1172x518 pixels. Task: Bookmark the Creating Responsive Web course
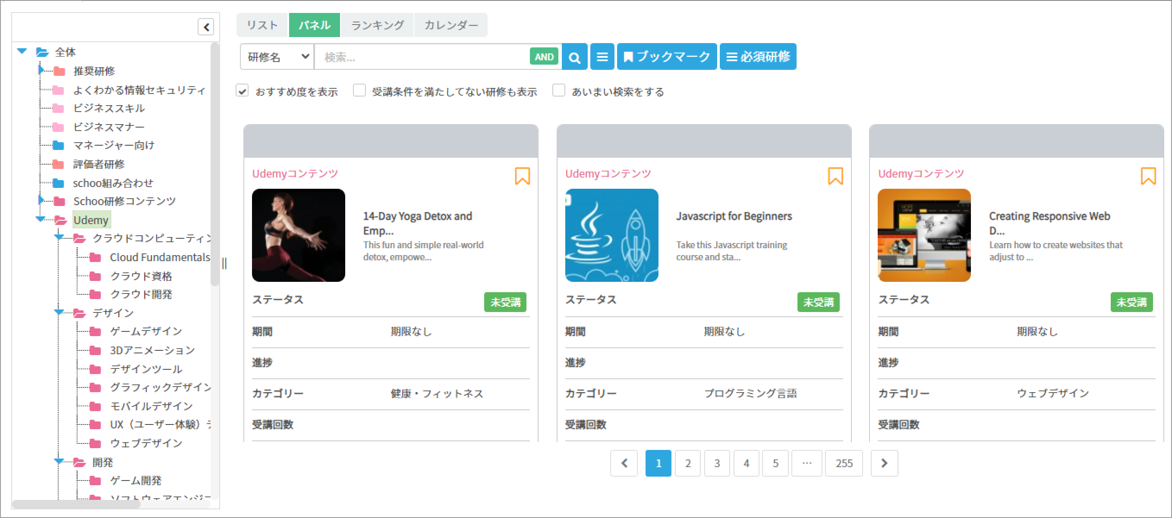pyautogui.click(x=1148, y=176)
